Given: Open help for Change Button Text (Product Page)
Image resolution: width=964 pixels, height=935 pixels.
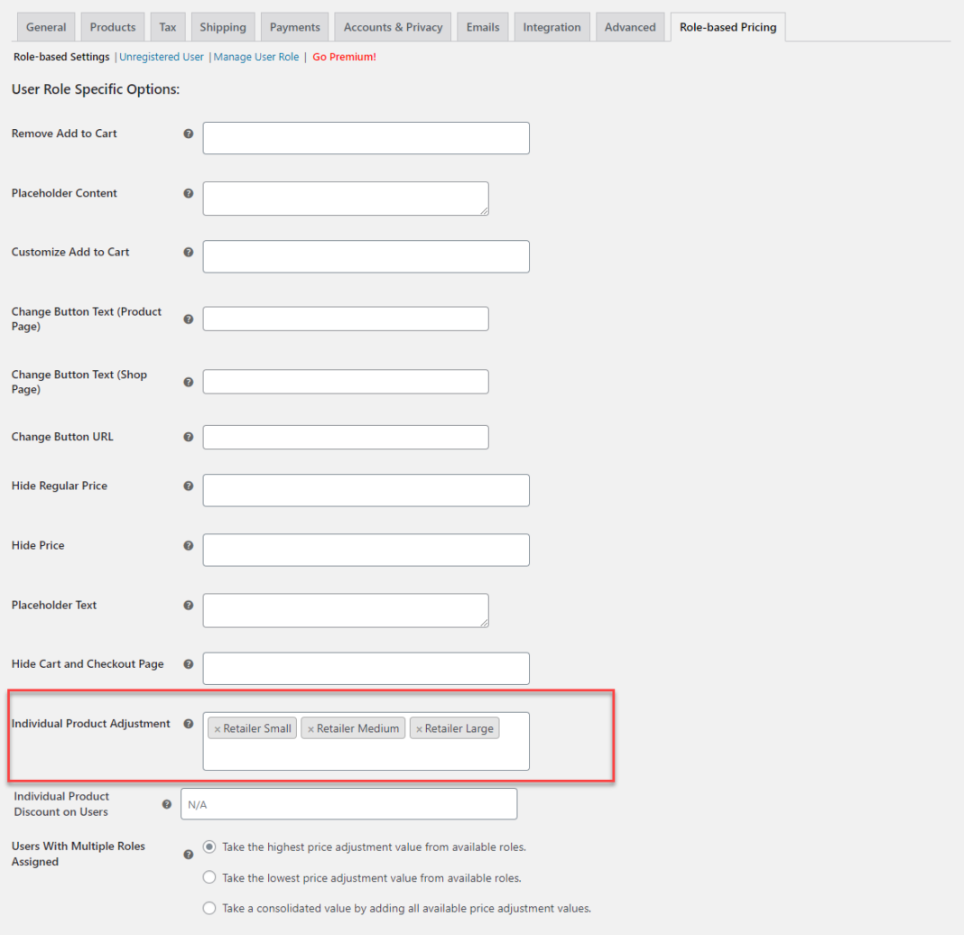Looking at the screenshot, I should (188, 319).
